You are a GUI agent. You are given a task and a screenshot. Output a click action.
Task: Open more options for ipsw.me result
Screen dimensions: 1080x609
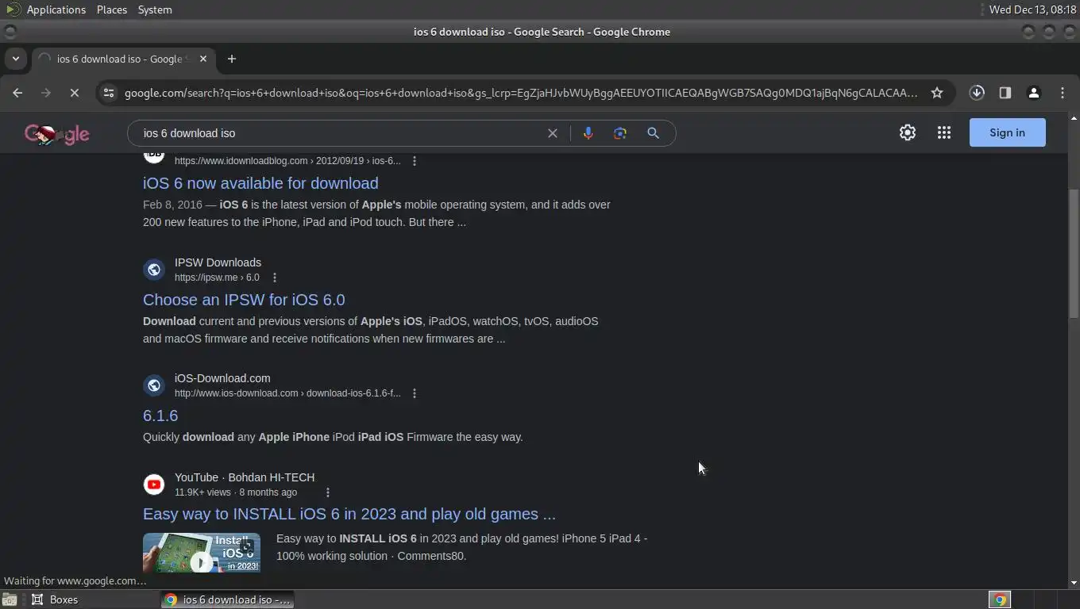click(x=275, y=278)
